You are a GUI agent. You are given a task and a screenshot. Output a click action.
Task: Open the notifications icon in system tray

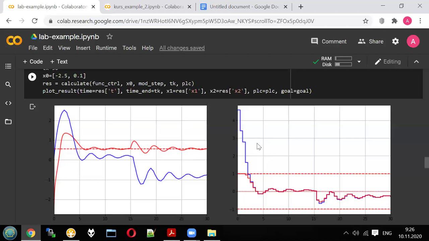tap(375, 233)
